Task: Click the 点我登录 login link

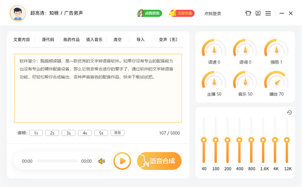Action: click(x=213, y=14)
